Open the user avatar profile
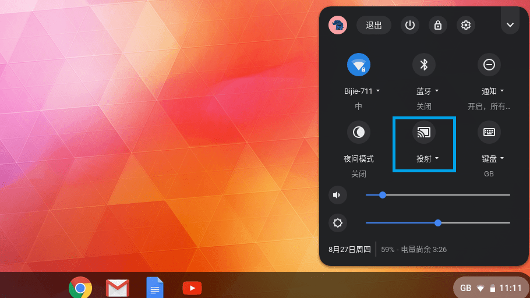This screenshot has height=298, width=530. (x=338, y=25)
